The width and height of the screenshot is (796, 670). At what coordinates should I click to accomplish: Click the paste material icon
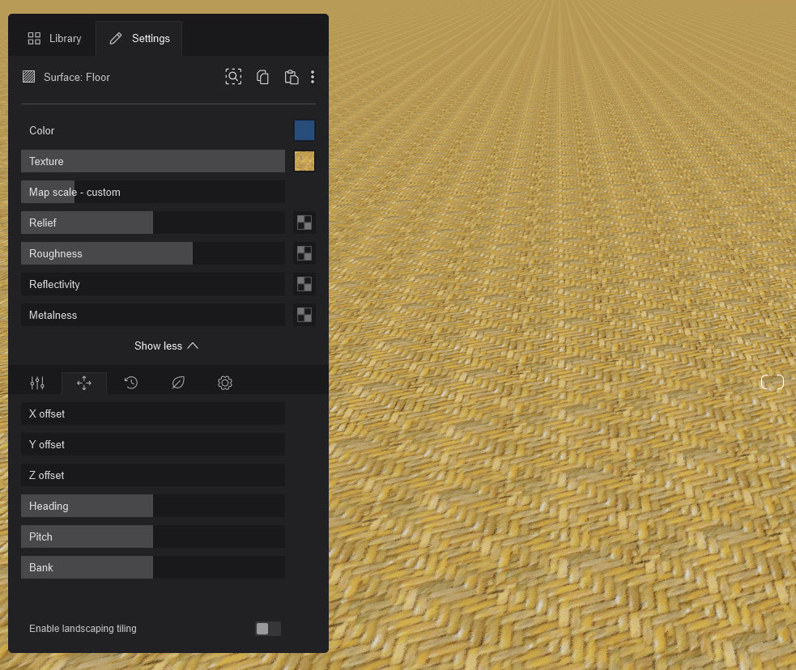pos(292,77)
